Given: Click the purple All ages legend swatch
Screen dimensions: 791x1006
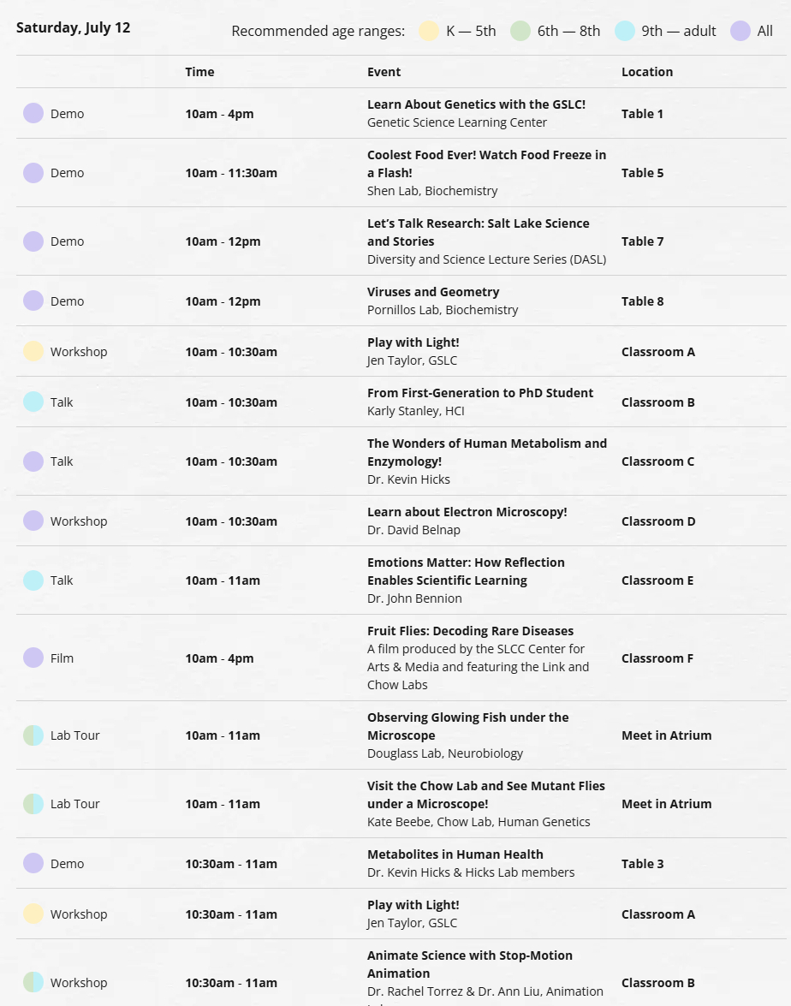Looking at the screenshot, I should (740, 31).
